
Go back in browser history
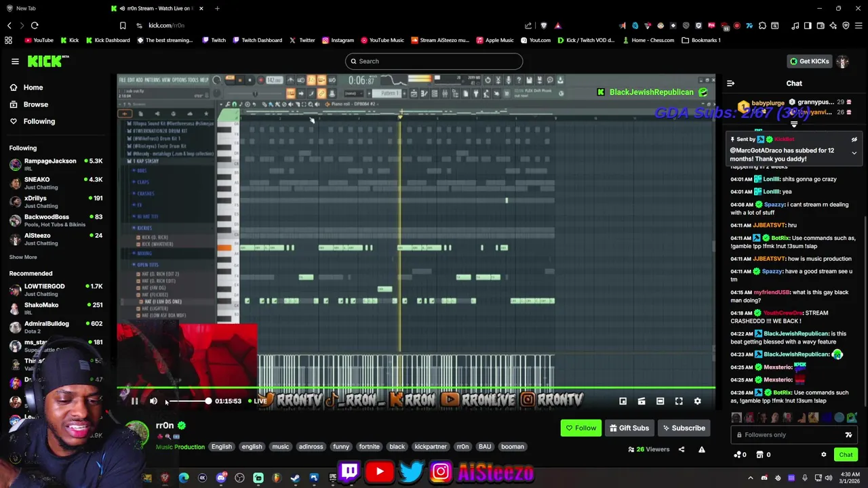pos(9,26)
